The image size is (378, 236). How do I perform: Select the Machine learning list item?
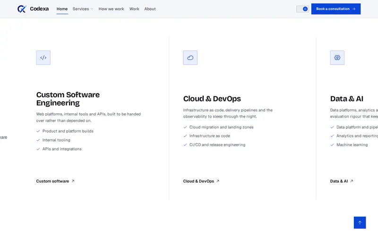pos(352,145)
